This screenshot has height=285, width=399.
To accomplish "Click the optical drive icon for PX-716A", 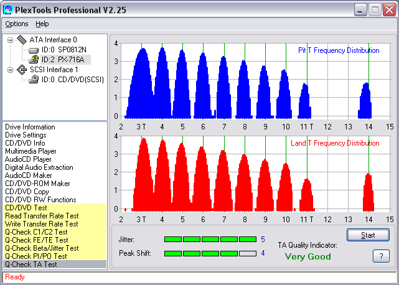I will (34, 60).
